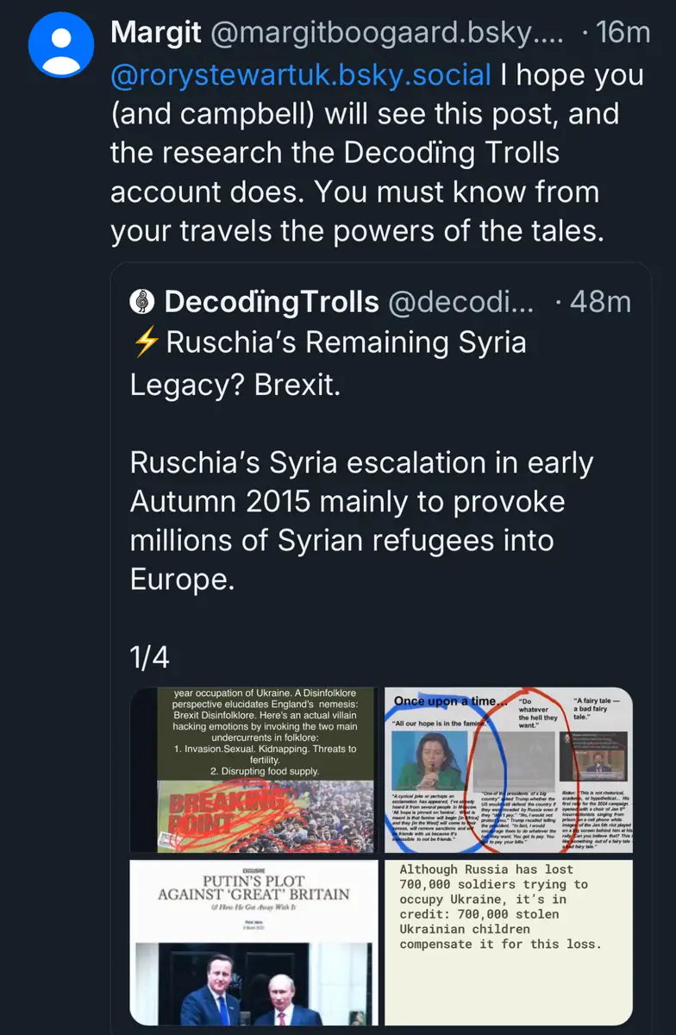Follow the @rorystewartuk.bsky.social mention link
Image resolution: width=676 pixels, height=1035 pixels.
(300, 75)
